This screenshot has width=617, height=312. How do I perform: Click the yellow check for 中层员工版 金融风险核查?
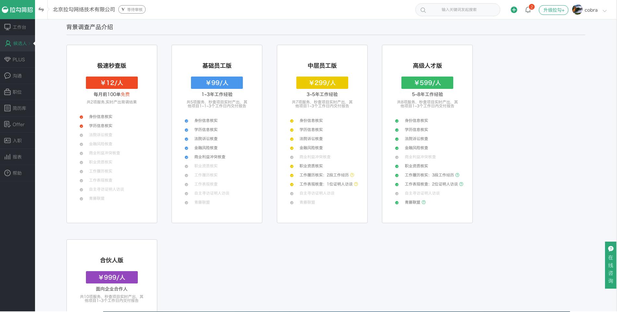[292, 148]
